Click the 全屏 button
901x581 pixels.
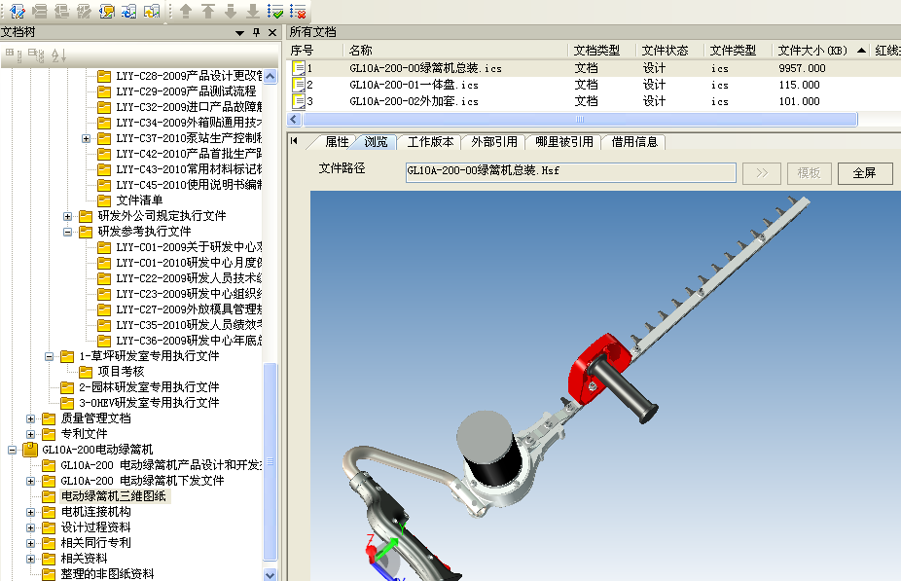864,173
